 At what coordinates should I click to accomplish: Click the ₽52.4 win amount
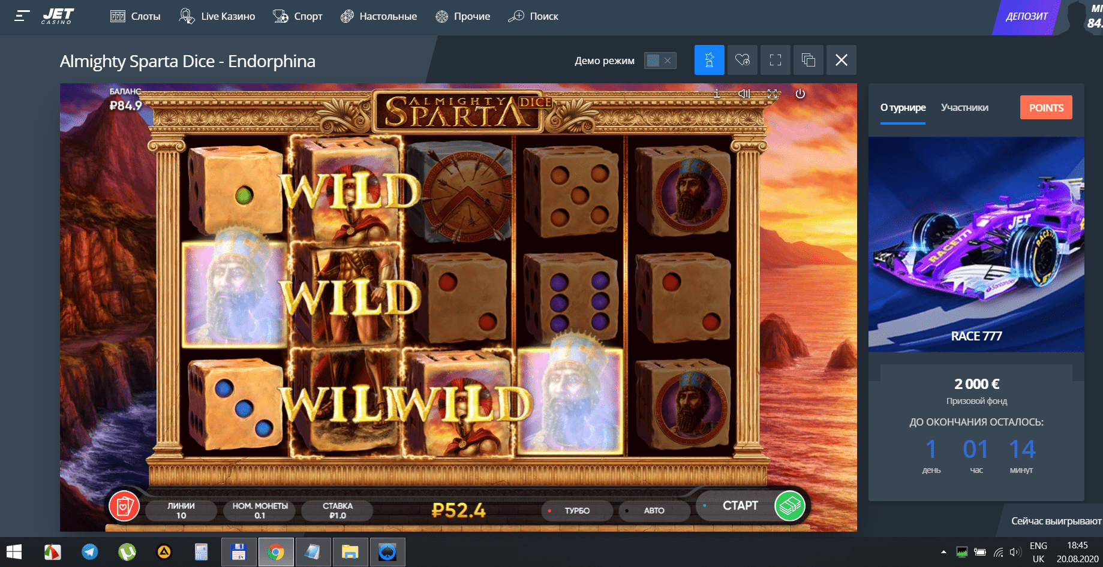pos(459,510)
